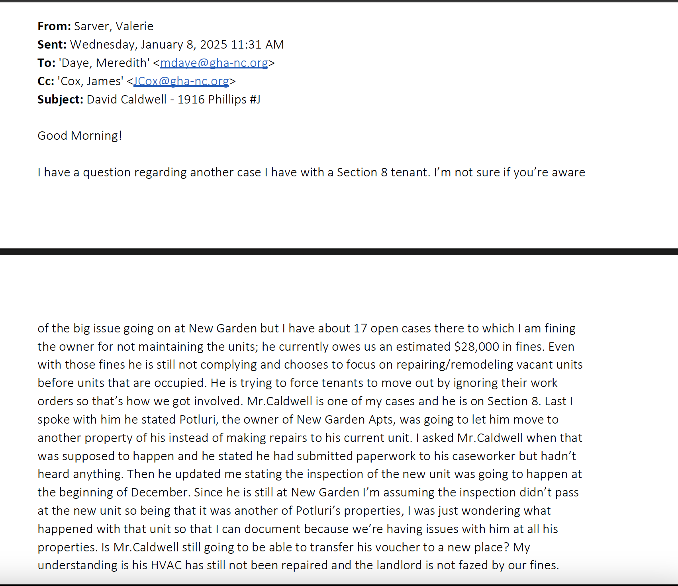Screen dimensions: 678x586
Task: Click the sentence starting 'I have a question'
Action: [311, 172]
